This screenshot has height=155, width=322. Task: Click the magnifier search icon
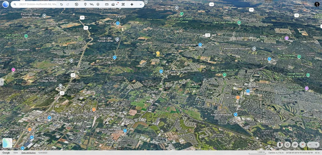[15, 4]
